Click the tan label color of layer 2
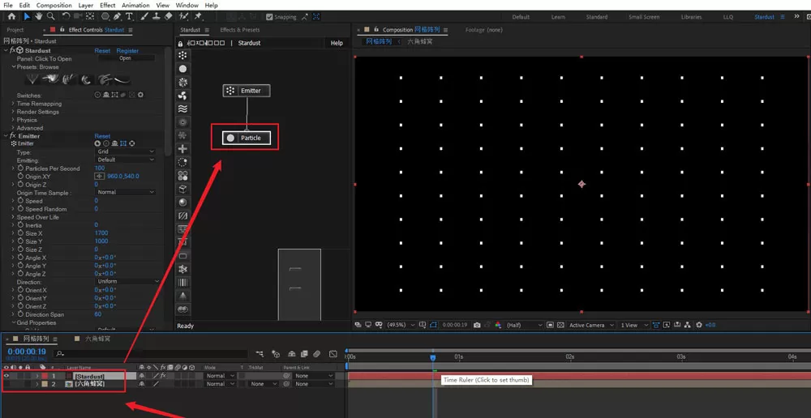This screenshot has width=811, height=418. 45,384
